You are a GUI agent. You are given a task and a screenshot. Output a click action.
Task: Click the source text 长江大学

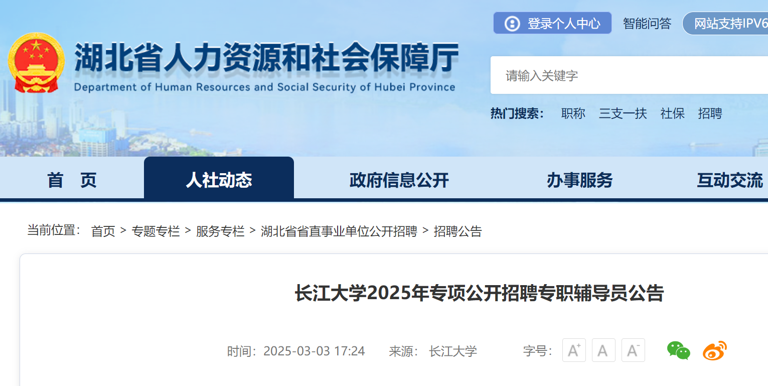point(453,351)
